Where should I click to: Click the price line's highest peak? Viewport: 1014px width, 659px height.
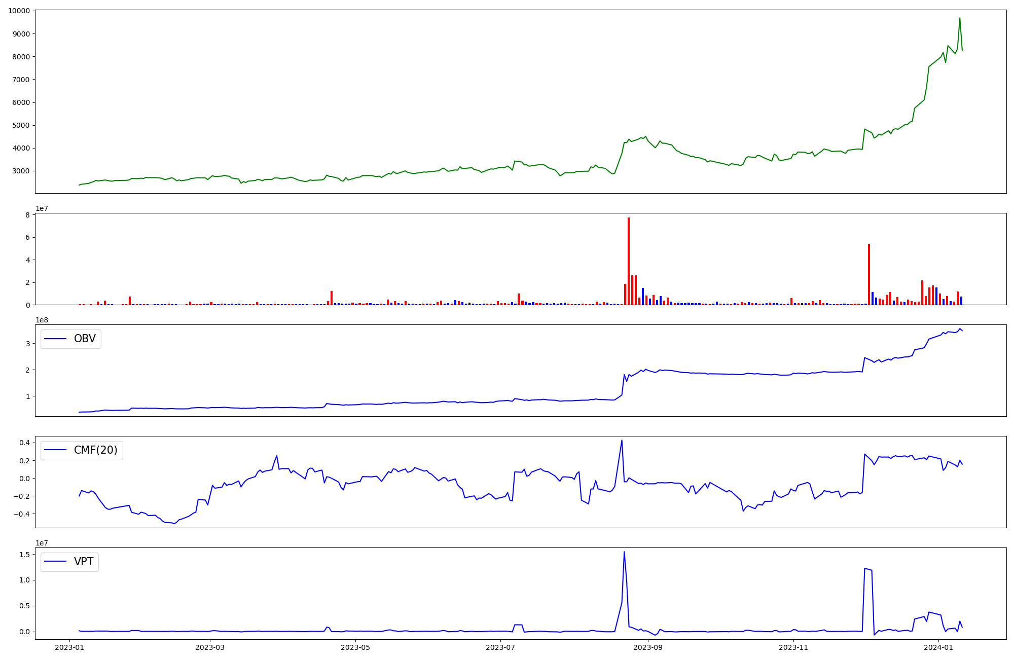[959, 19]
